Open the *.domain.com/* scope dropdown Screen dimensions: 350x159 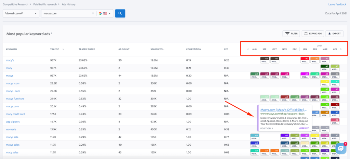point(21,13)
